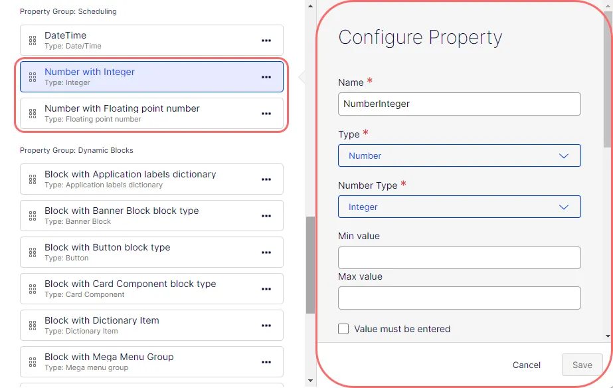
Task: Open ellipsis menu for Block with Application labels dictionary
Action: tap(266, 179)
